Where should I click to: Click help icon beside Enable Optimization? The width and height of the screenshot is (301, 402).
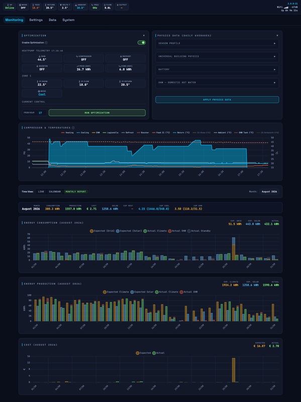[46, 43]
